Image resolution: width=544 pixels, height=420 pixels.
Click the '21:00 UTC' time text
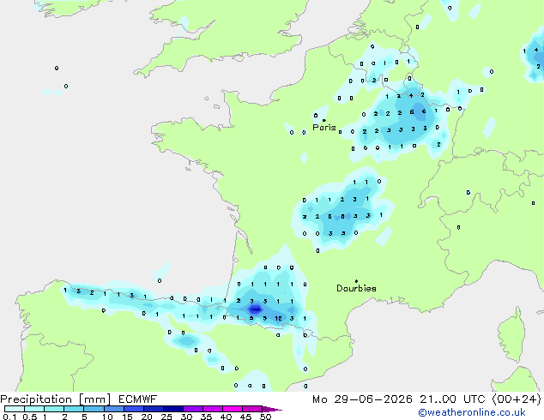(x=452, y=399)
